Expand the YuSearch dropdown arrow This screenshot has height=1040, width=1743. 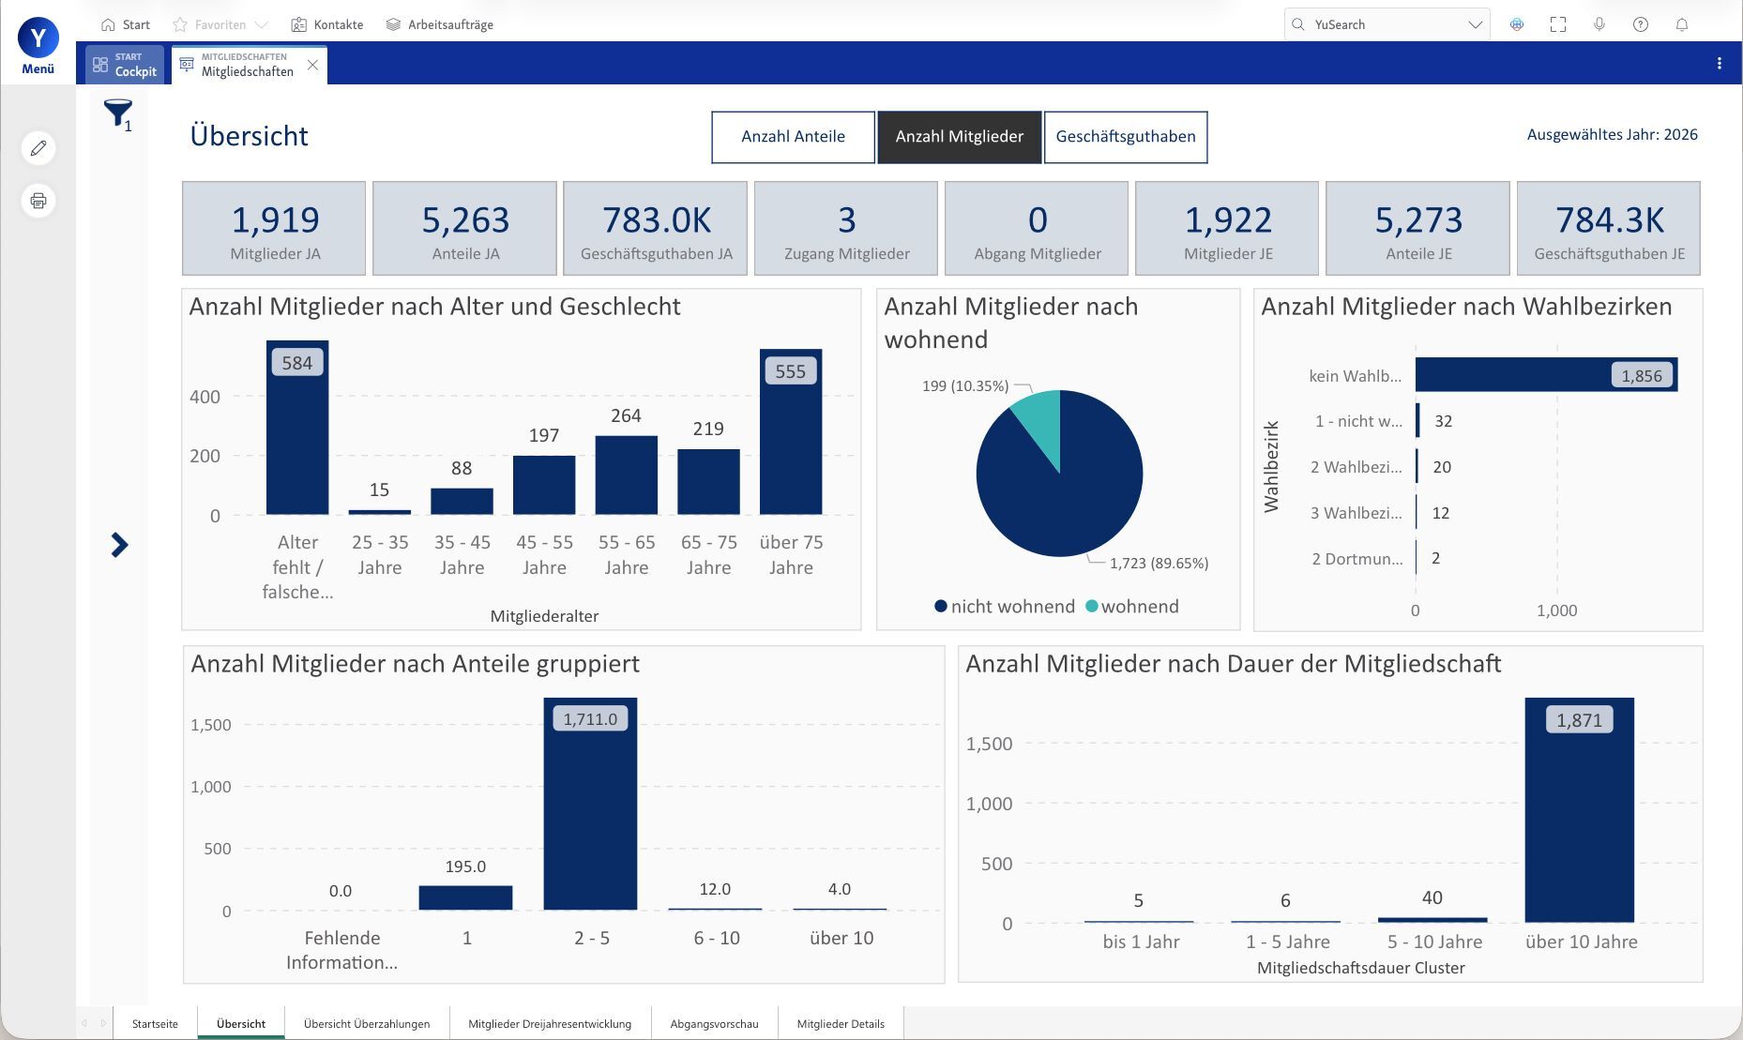tap(1475, 25)
